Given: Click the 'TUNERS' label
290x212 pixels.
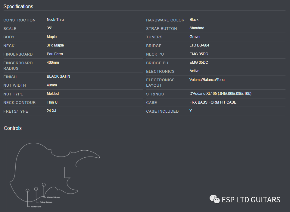Looking at the screenshot, I should coord(154,37).
